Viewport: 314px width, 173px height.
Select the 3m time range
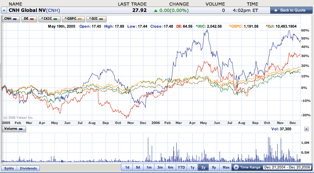click(x=160, y=167)
